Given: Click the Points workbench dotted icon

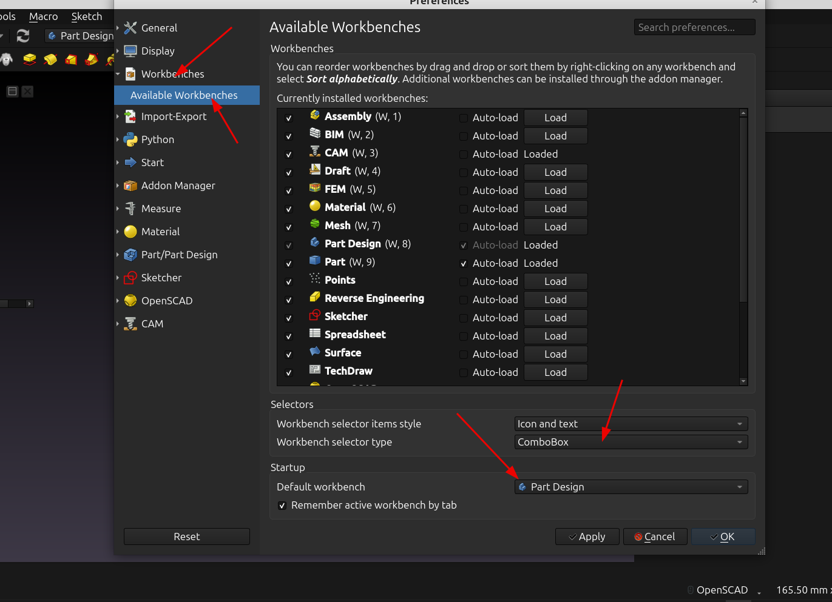Looking at the screenshot, I should tap(315, 279).
